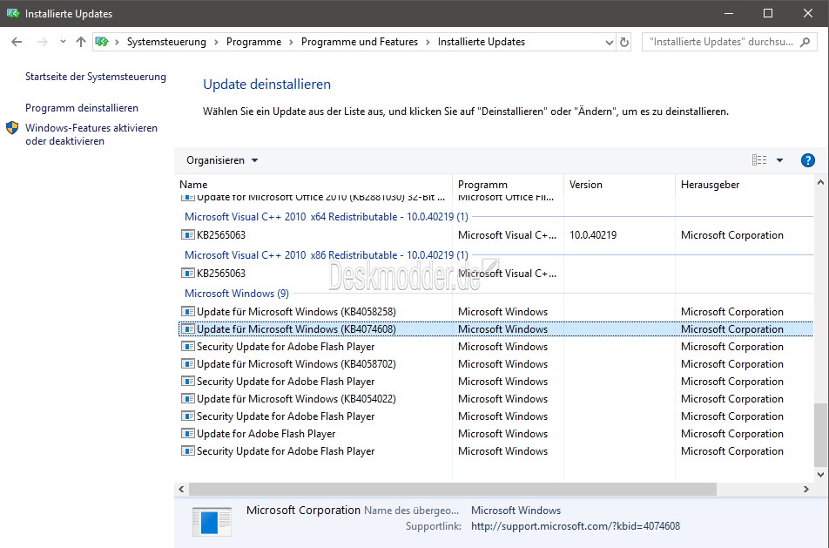This screenshot has height=548, width=829.
Task: Click version cell 10.0.40219 in KB2565063 row
Action: click(x=593, y=235)
